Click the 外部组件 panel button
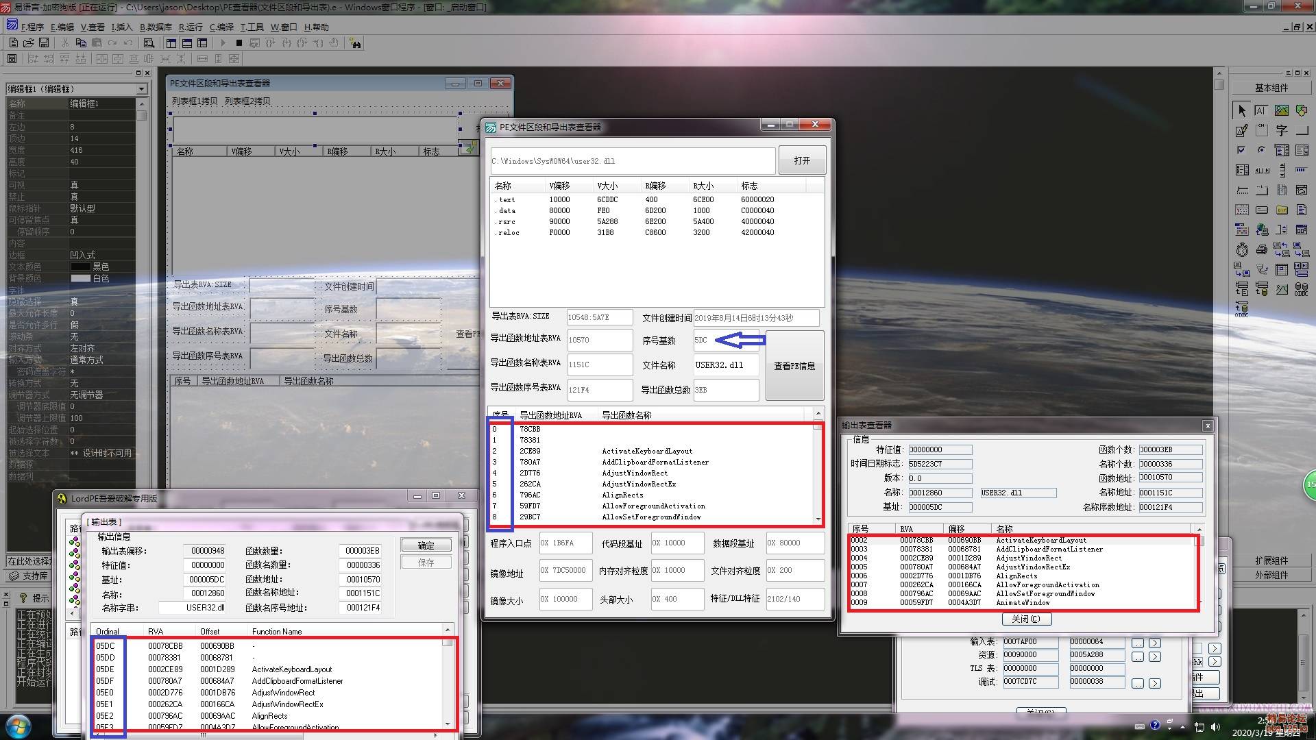The height and width of the screenshot is (740, 1316). coord(1271,575)
